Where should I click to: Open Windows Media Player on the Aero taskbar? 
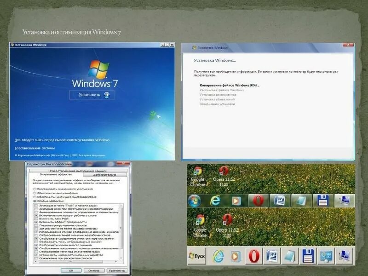point(236,201)
